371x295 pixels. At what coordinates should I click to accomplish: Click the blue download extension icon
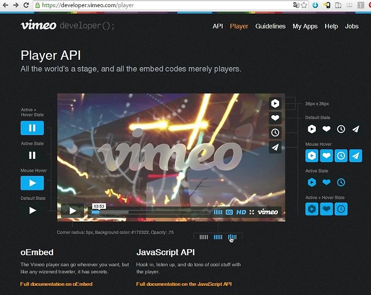point(315,5)
